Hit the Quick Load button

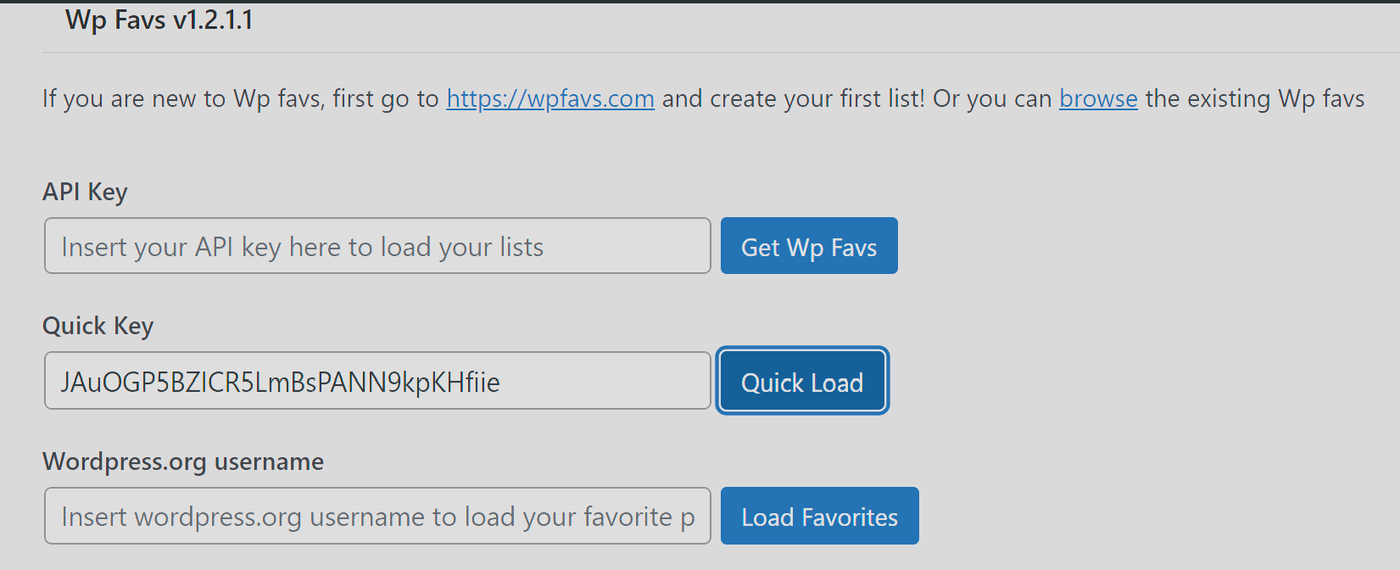[802, 381]
